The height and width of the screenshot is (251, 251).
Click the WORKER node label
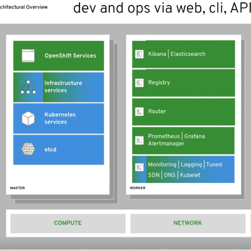coord(137,188)
